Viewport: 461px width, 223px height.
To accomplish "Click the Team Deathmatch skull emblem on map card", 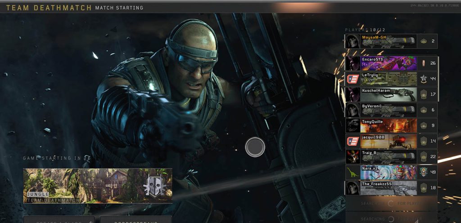I will [x=155, y=186].
